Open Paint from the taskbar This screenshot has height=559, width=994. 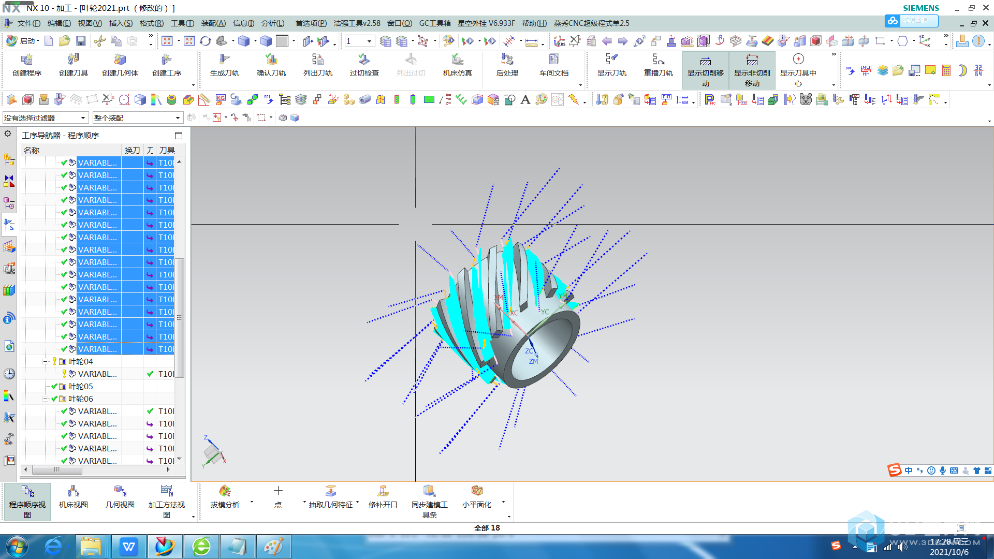point(273,547)
